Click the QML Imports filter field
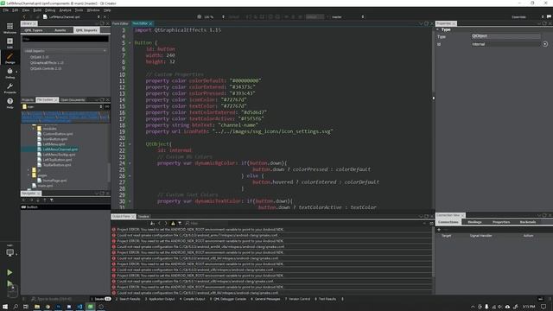 [x=66, y=39]
